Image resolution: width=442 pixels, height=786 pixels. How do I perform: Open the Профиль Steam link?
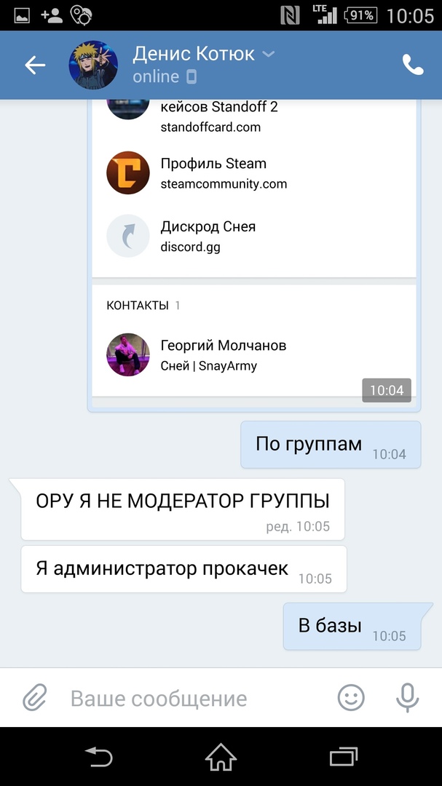tap(254, 173)
